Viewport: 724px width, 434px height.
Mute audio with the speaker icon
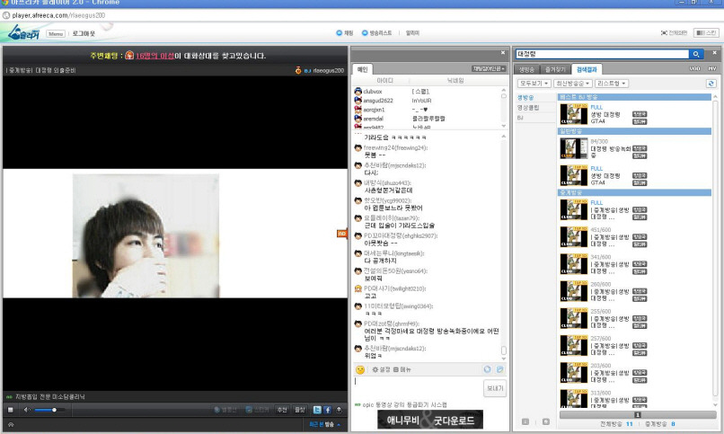click(x=27, y=410)
